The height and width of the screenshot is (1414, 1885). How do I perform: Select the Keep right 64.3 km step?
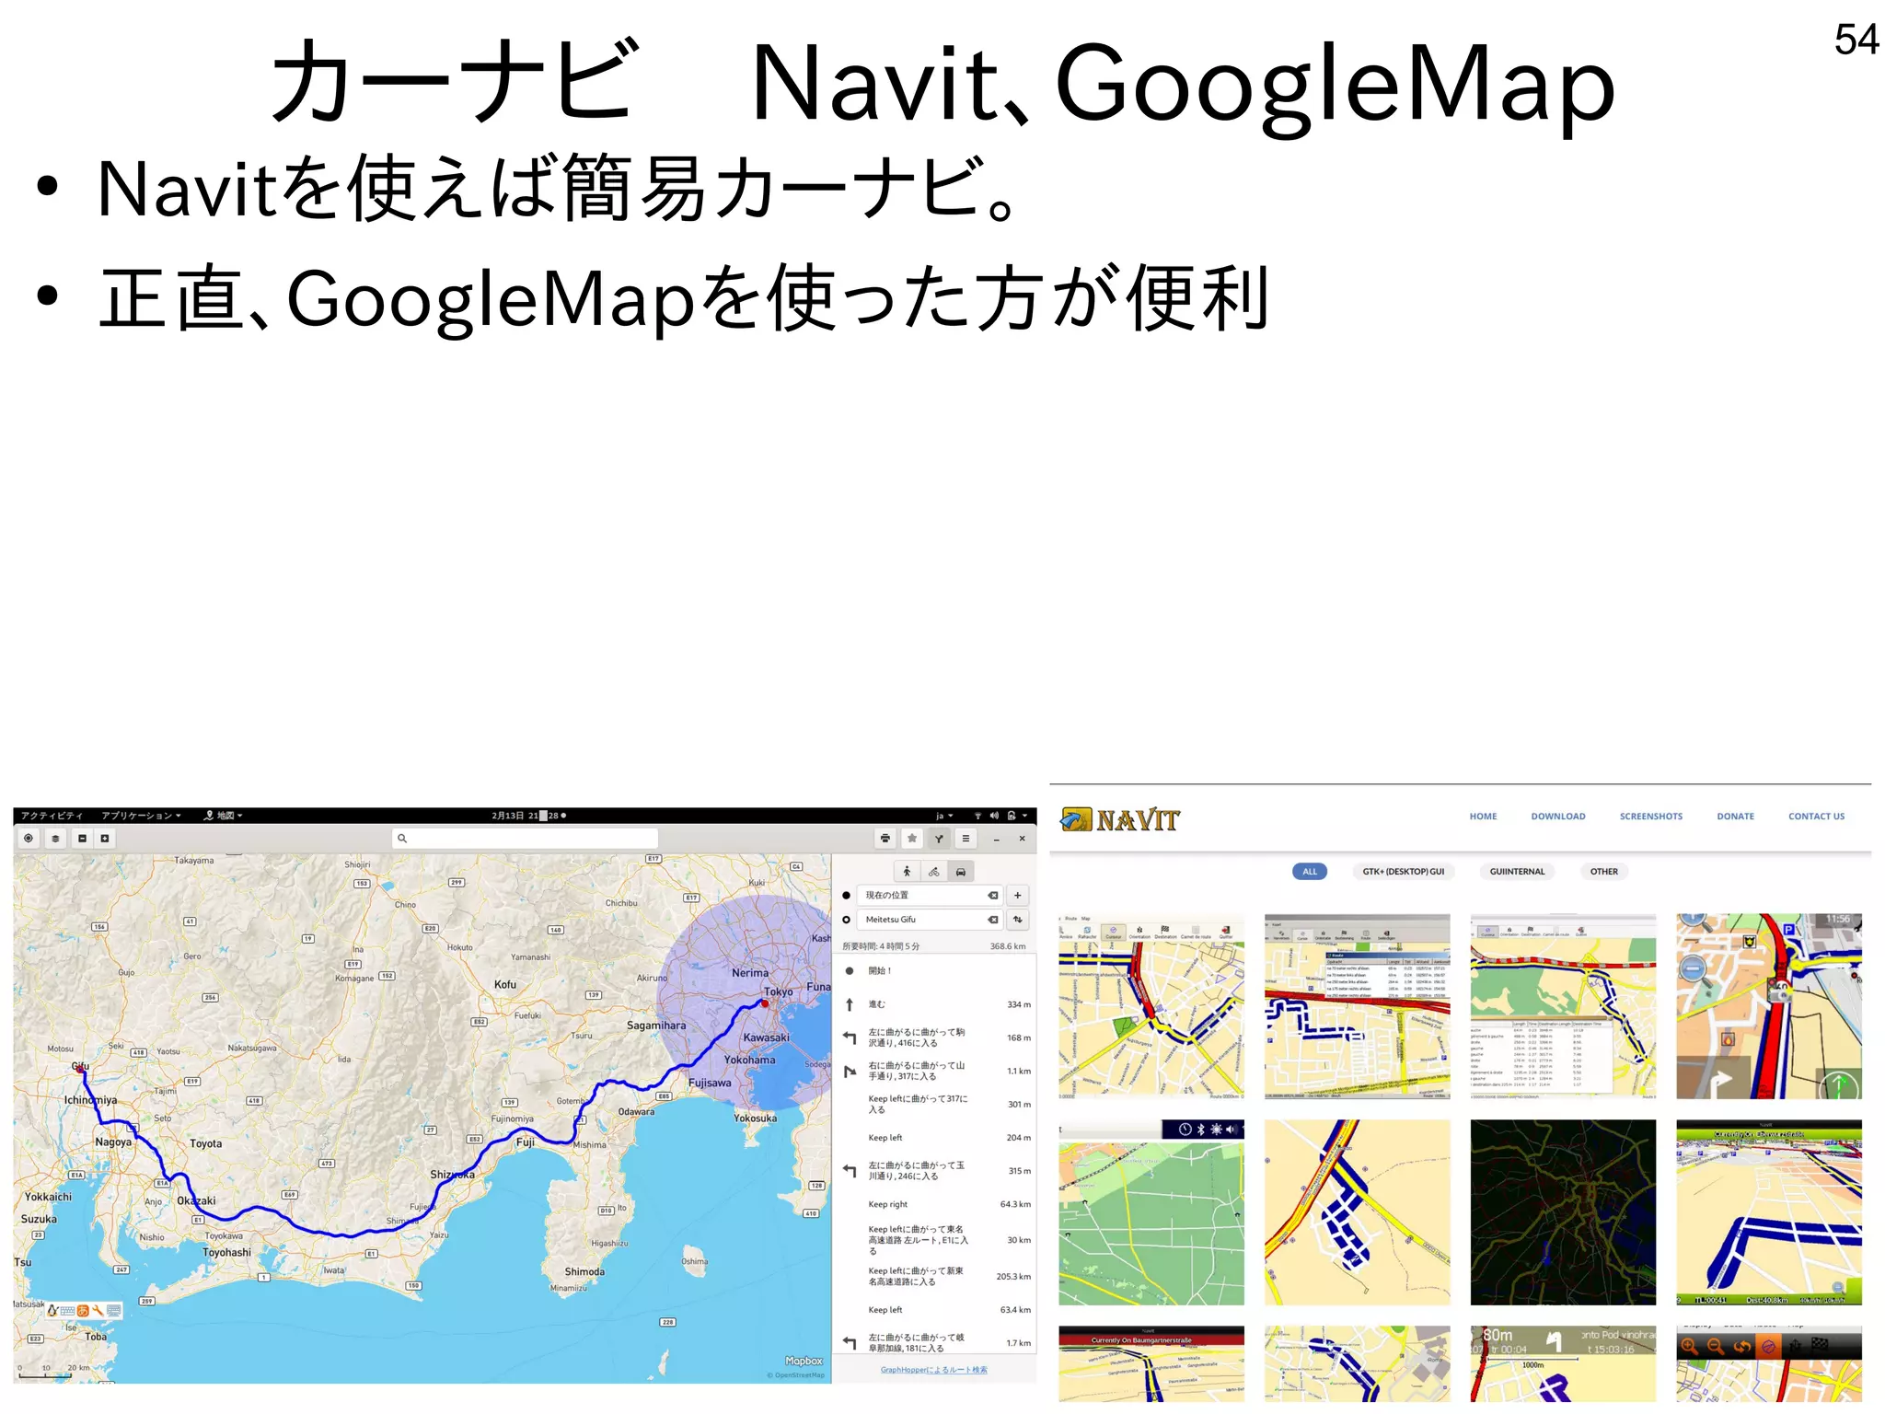[935, 1204]
